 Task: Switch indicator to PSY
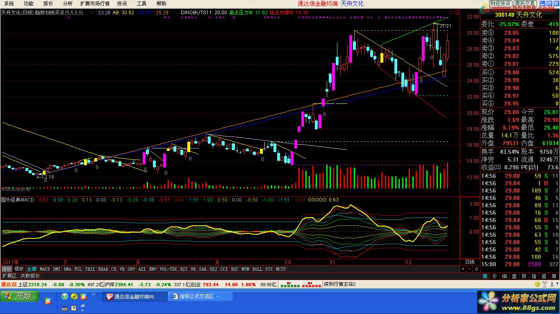(269, 269)
